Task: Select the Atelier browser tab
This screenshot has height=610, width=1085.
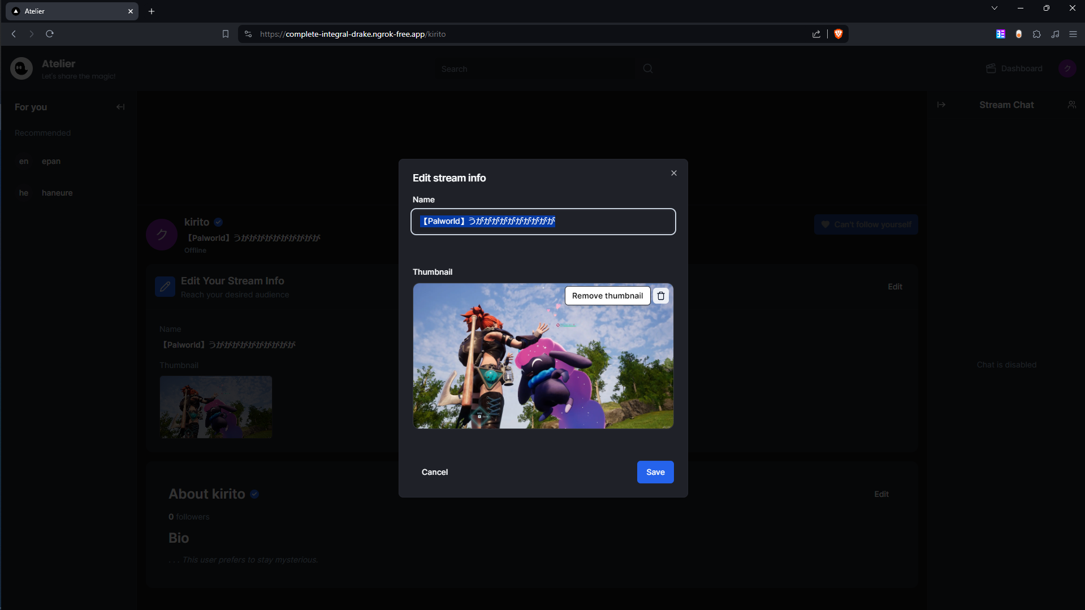Action: pos(72,11)
